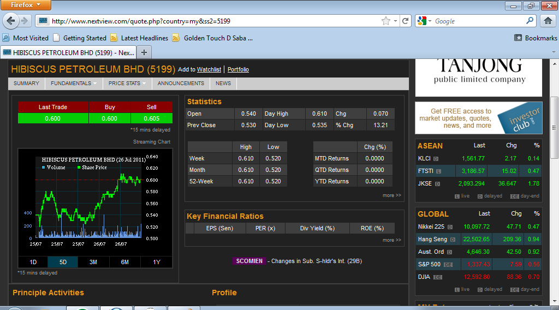
Task: Click the search magnifier icon
Action: [x=530, y=21]
